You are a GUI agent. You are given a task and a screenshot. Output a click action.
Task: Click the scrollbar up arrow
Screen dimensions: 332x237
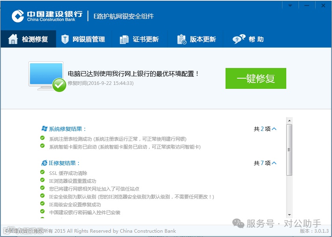(x=289, y=121)
